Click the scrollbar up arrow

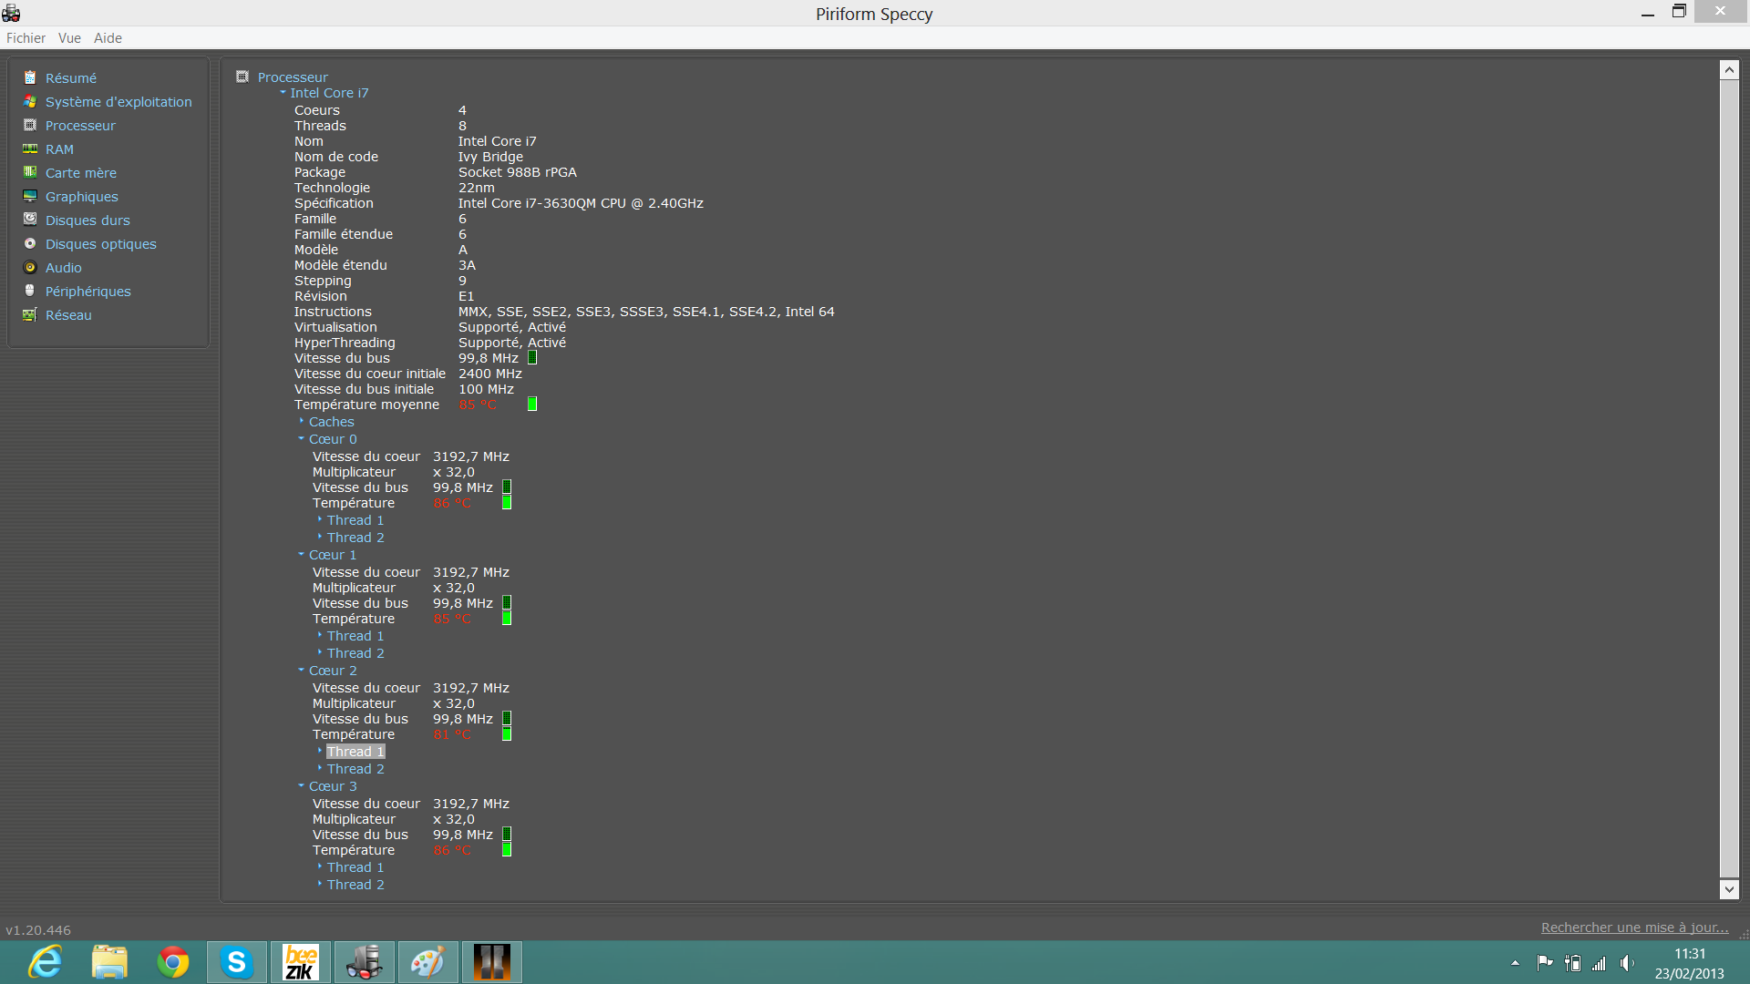1729,70
